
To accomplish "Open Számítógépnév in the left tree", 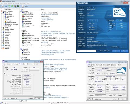I will click(10, 16).
